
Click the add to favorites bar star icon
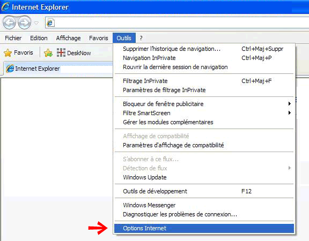tap(48, 52)
